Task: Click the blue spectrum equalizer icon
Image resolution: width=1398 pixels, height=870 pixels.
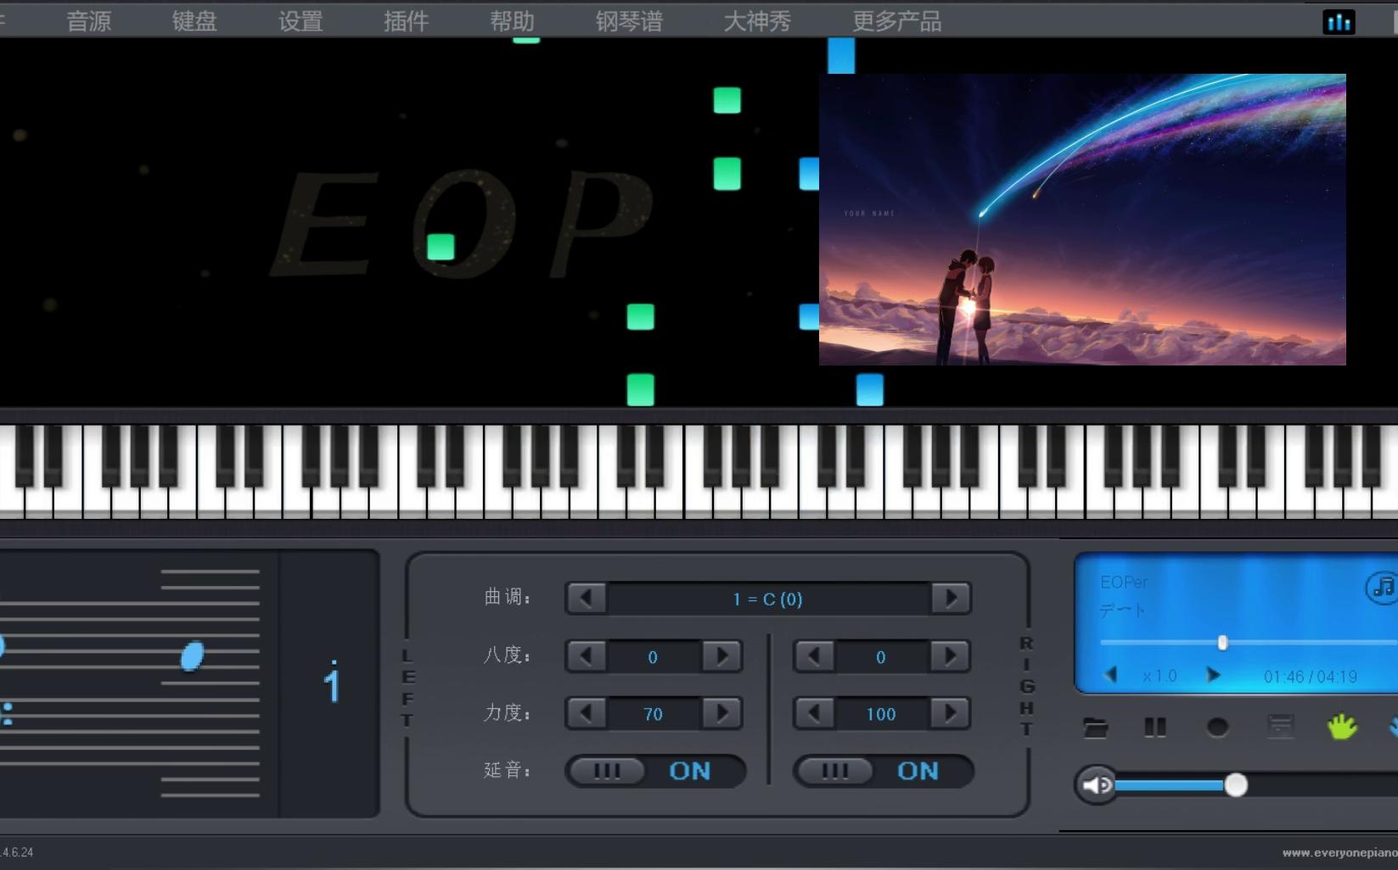Action: pyautogui.click(x=1339, y=22)
